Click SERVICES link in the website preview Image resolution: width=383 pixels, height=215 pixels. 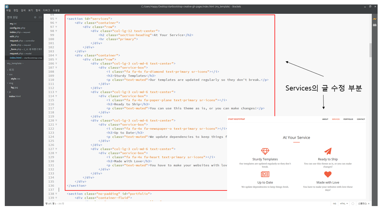pos(336,119)
